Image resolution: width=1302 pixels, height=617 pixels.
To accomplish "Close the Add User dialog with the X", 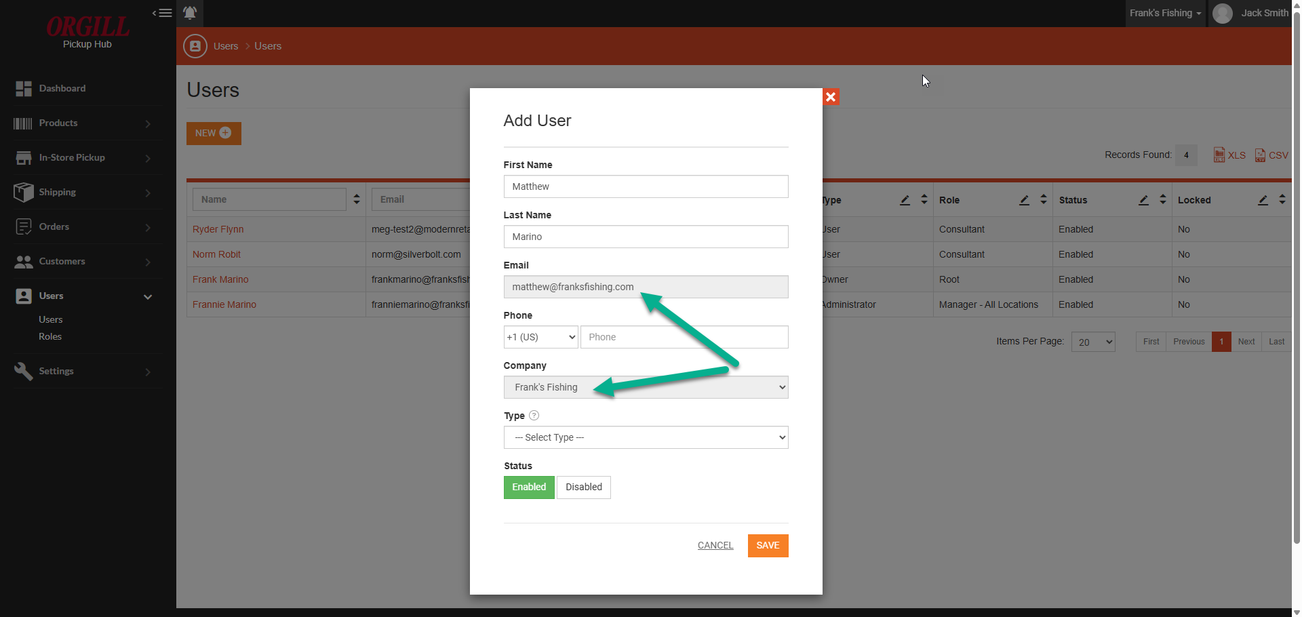I will pos(831,97).
